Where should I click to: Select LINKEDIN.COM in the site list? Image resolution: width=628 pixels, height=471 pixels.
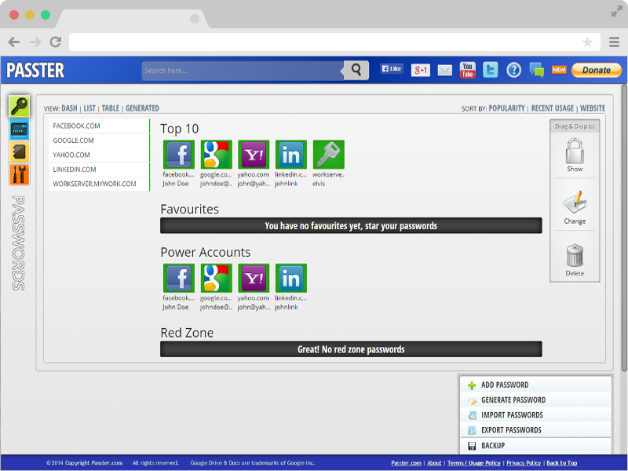(99, 170)
